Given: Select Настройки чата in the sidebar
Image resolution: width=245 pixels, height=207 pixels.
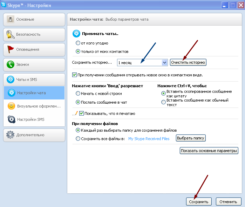Looking at the screenshot, I should tap(34, 93).
